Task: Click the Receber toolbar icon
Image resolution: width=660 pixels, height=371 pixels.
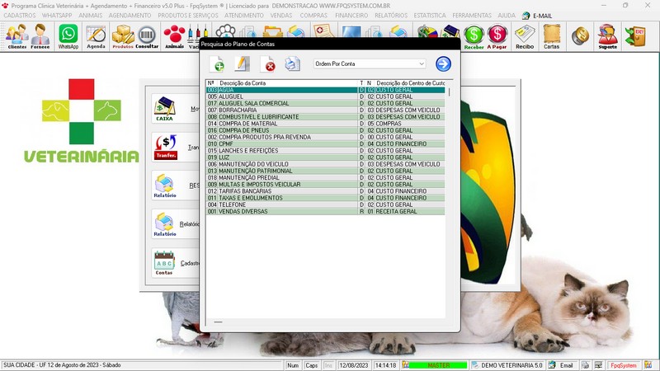Action: click(x=474, y=36)
